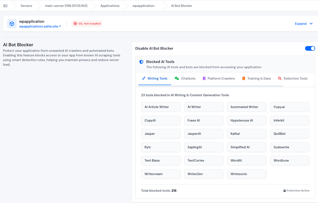Click the Protection Active lock icon
318x203 pixels.
[285, 190]
